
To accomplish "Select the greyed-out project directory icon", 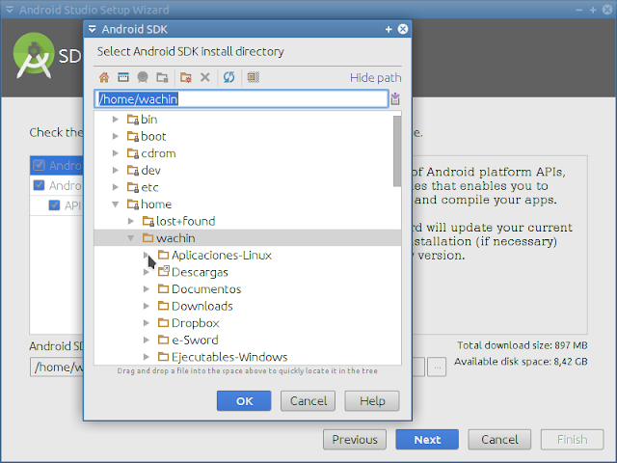I will click(x=143, y=77).
